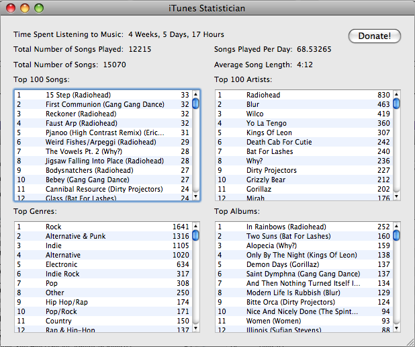Select song Jigsaw Falling Into Place
Screen dimensions: 415x347
coord(103,161)
